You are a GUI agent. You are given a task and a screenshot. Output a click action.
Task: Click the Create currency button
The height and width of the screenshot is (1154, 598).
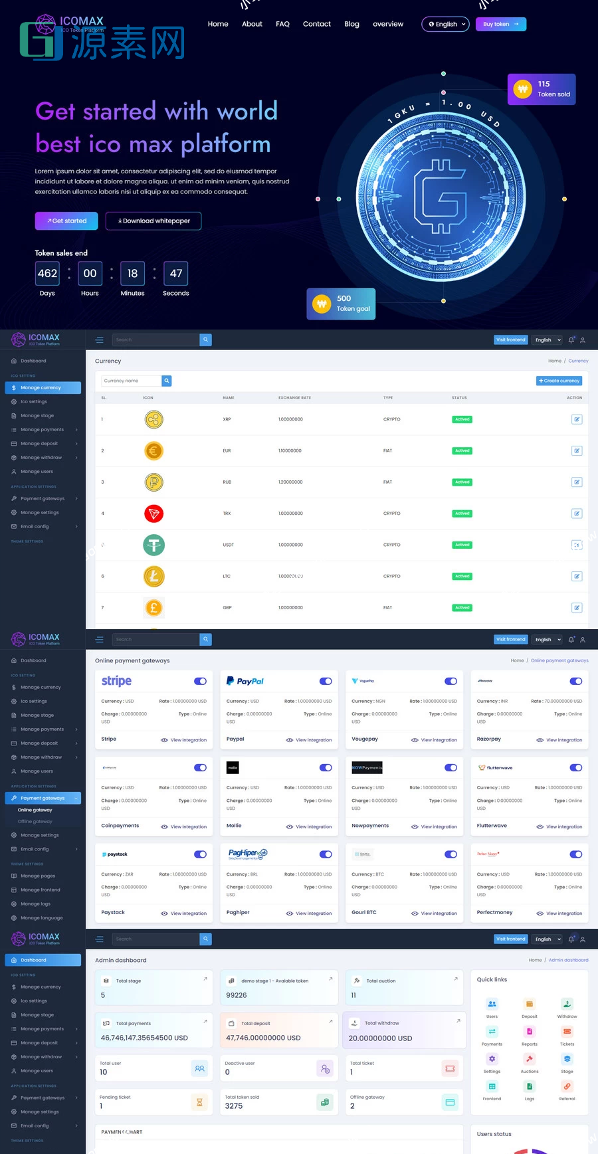[x=559, y=381]
